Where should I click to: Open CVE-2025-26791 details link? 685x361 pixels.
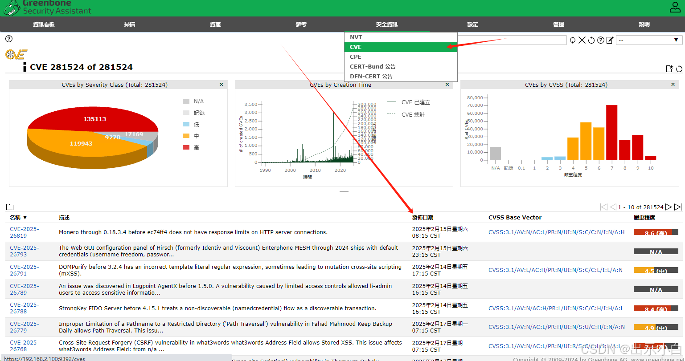pos(25,270)
